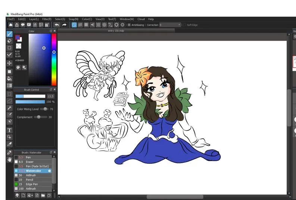Click the transparent color swatch

[19, 46]
